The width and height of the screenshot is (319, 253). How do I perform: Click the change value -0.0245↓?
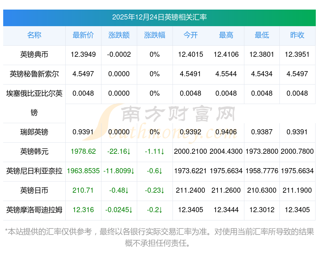coord(119,210)
